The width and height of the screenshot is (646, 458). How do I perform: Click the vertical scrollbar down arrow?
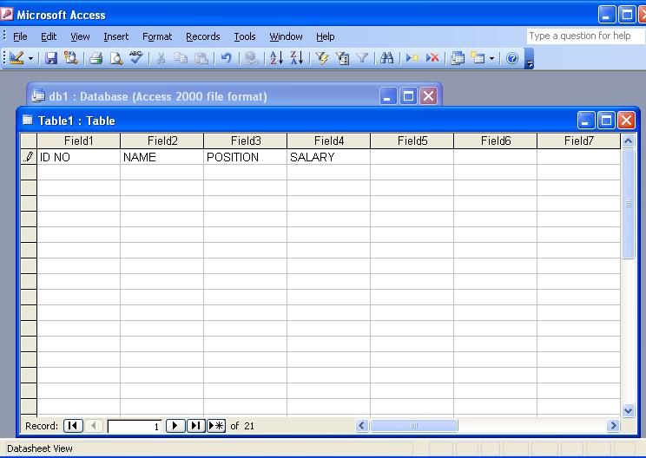coord(628,410)
